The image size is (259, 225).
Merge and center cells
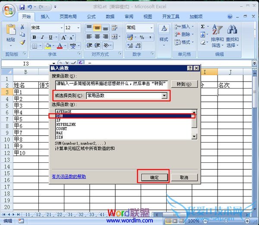[x=114, y=37]
